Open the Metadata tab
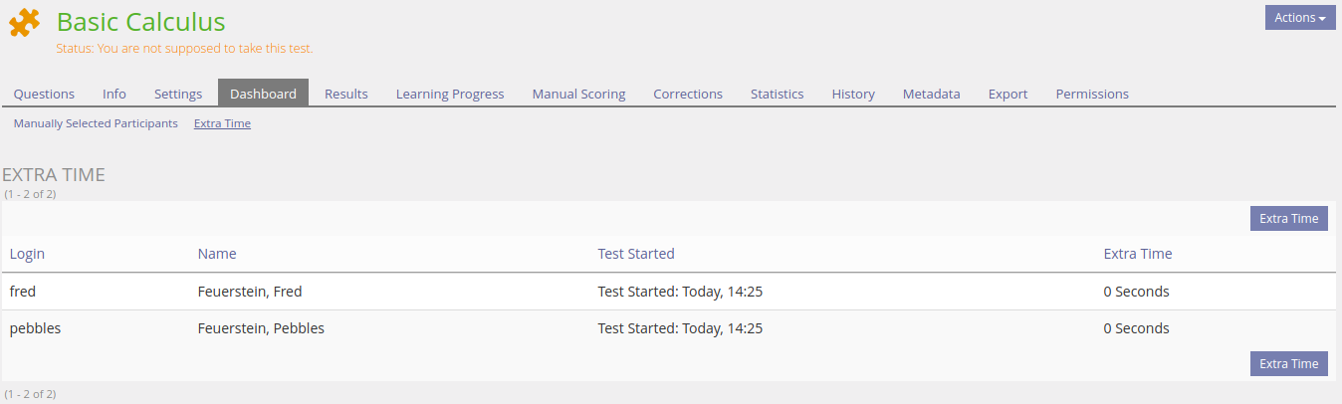The width and height of the screenshot is (1342, 404). point(931,94)
